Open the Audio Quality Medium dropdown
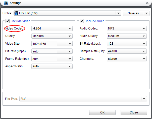Screen dimensions: 152x119 pyautogui.click(x=127, y=36)
